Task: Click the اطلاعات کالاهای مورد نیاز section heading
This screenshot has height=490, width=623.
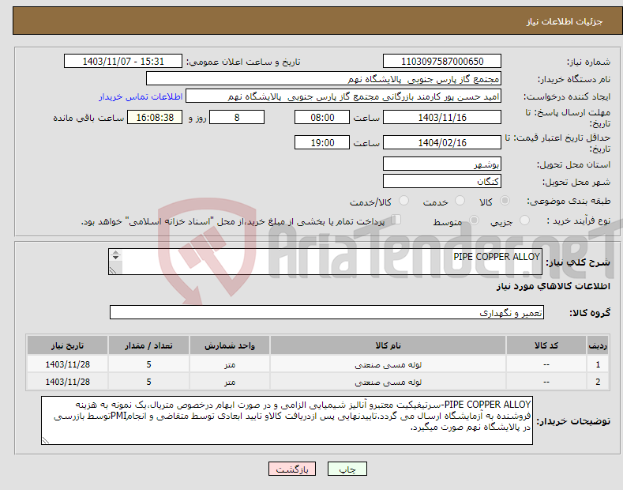Action: pos(553,286)
